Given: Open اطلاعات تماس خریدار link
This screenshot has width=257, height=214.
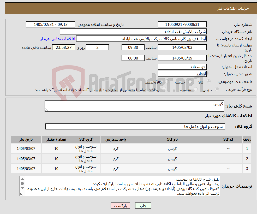Looking at the screenshot, I should point(58,39).
